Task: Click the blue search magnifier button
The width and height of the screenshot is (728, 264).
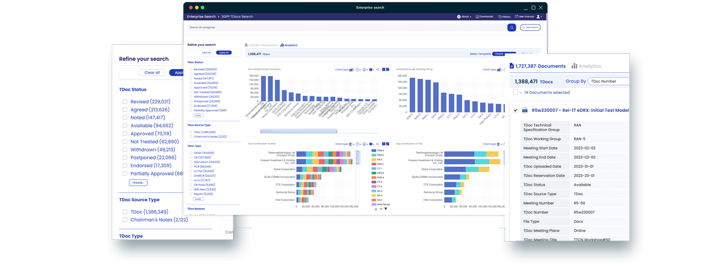Action: (511, 27)
